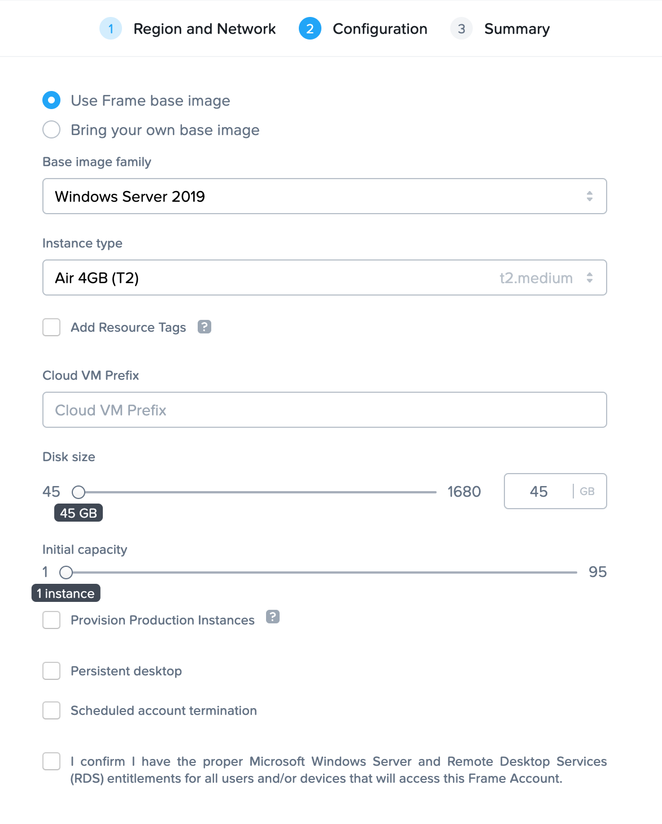Screen dimensions: 662x824
Task: Enable the Persistent desktop checkbox
Action: pos(51,671)
